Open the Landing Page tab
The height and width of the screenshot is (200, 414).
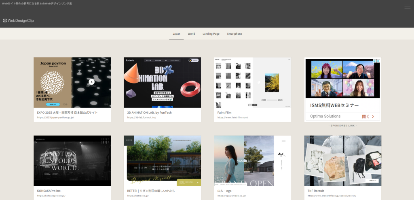[x=211, y=34]
